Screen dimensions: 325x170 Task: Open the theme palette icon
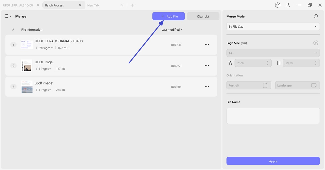[x=277, y=5]
